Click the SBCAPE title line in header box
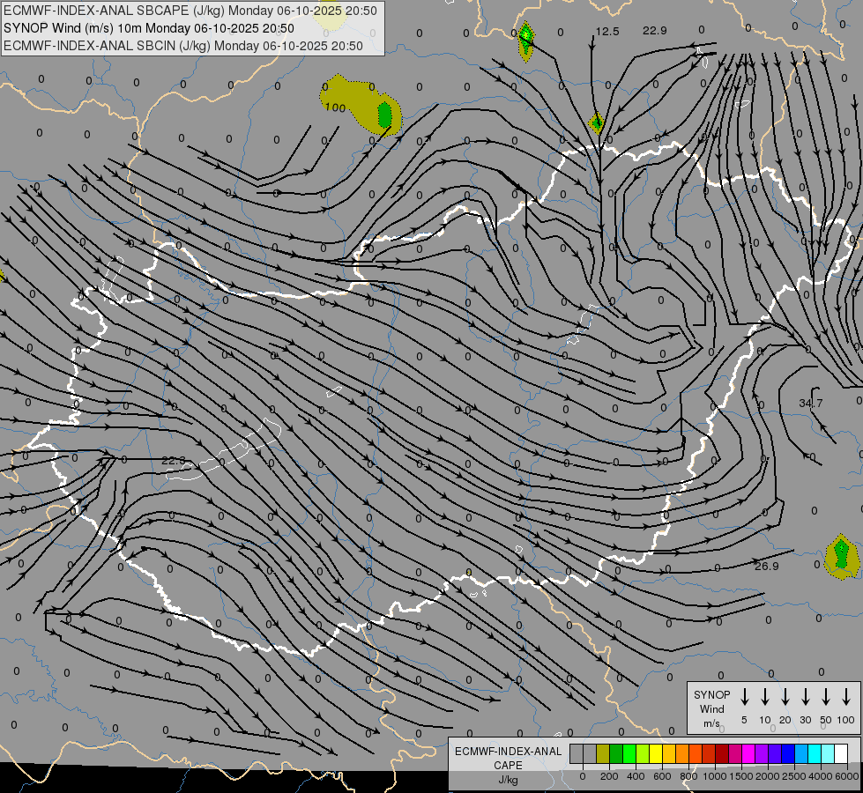Screen dimensions: 863x793 coord(190,11)
